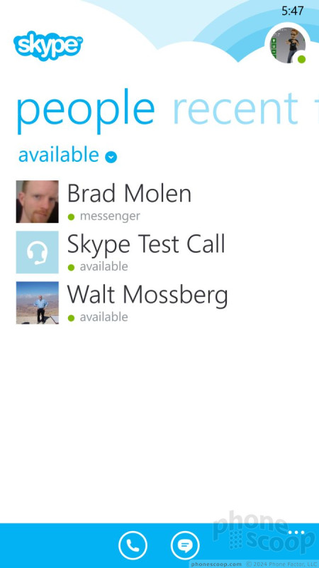The height and width of the screenshot is (568, 319).
Task: Select the people tab heading
Action: (86, 111)
